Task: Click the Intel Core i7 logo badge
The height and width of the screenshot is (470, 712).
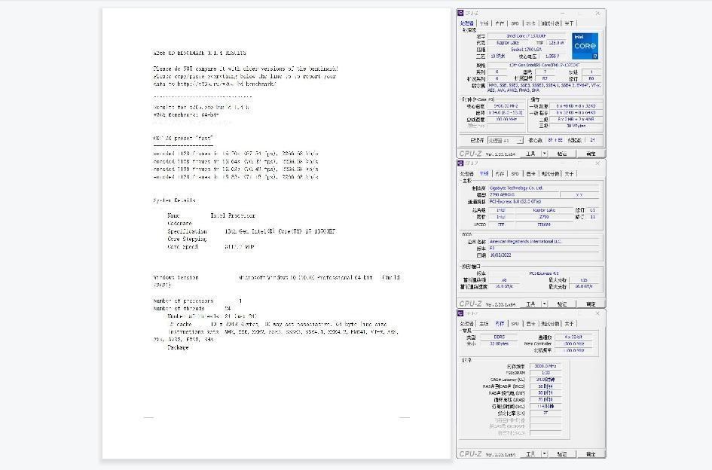Action: pos(585,46)
